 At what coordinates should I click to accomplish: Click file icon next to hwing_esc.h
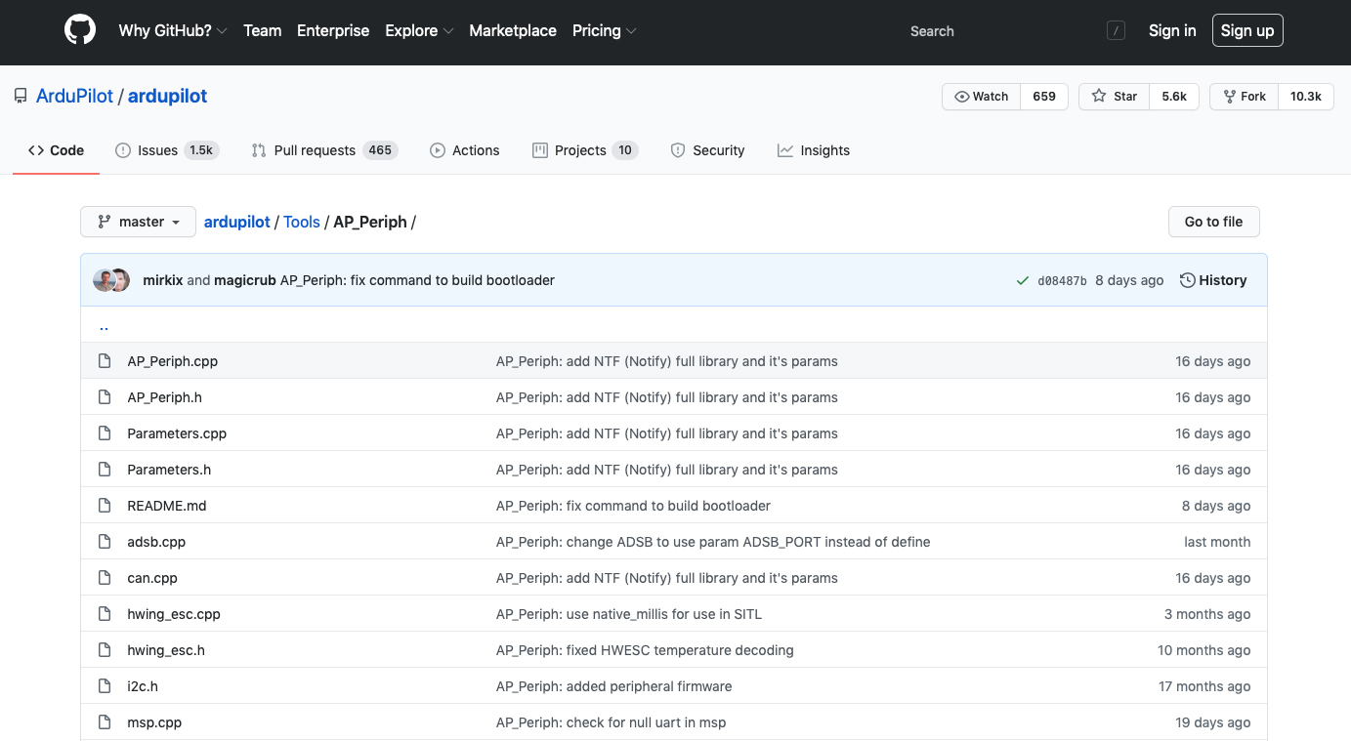(x=105, y=650)
